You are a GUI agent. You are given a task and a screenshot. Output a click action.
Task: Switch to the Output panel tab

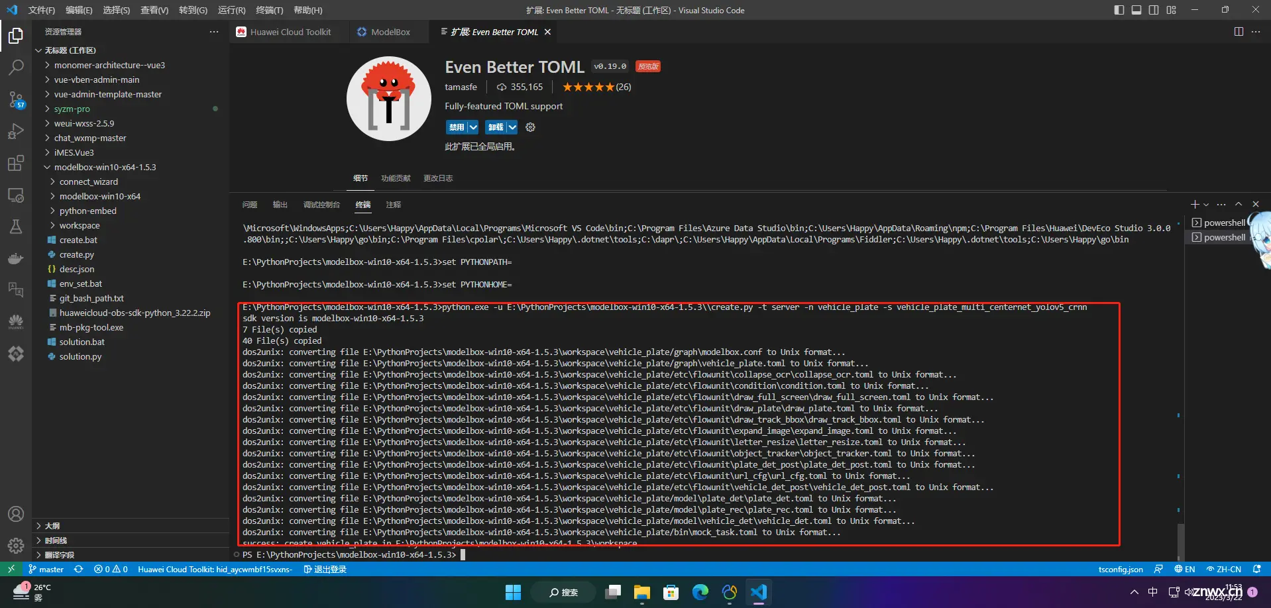(x=280, y=205)
